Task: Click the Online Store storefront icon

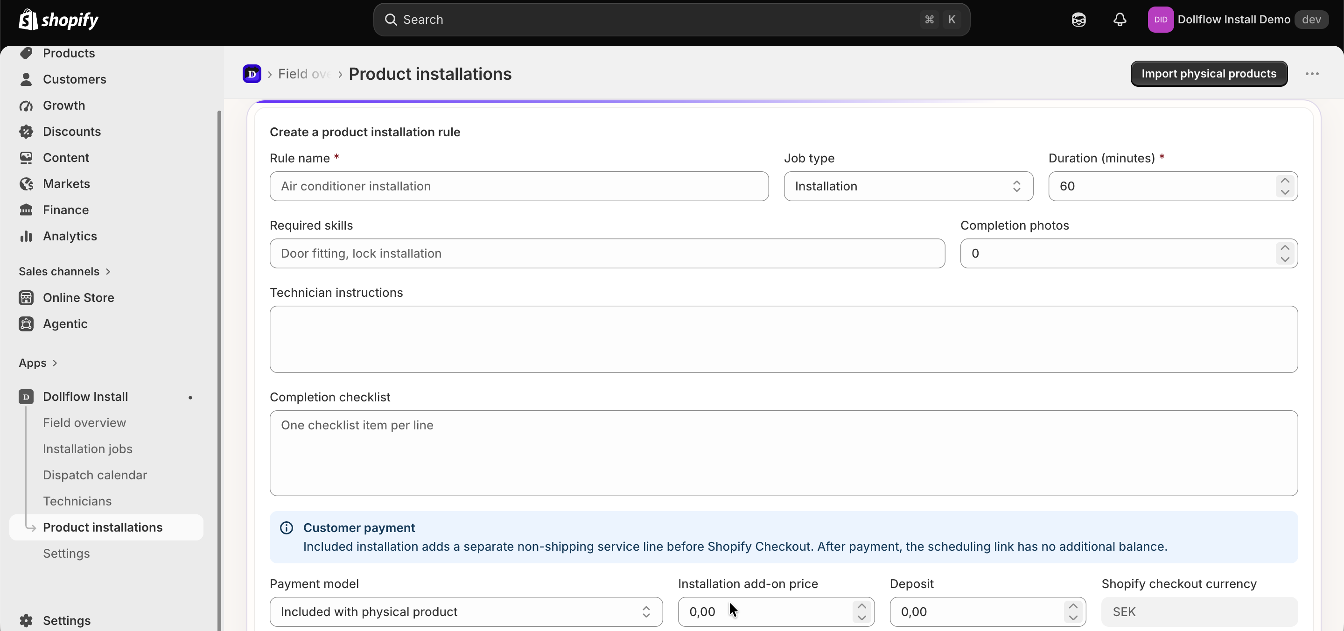Action: coord(26,297)
